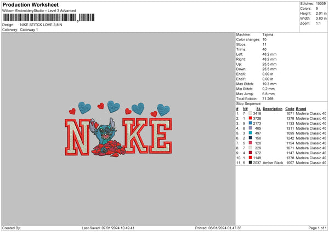Click the Trims value 40
Screen dimensions: 329x232
coord(264,49)
